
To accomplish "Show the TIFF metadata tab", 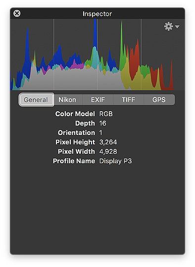I will pyautogui.click(x=128, y=100).
